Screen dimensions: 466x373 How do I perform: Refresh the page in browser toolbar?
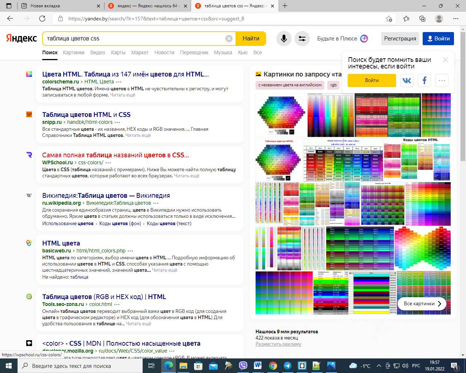(42, 19)
